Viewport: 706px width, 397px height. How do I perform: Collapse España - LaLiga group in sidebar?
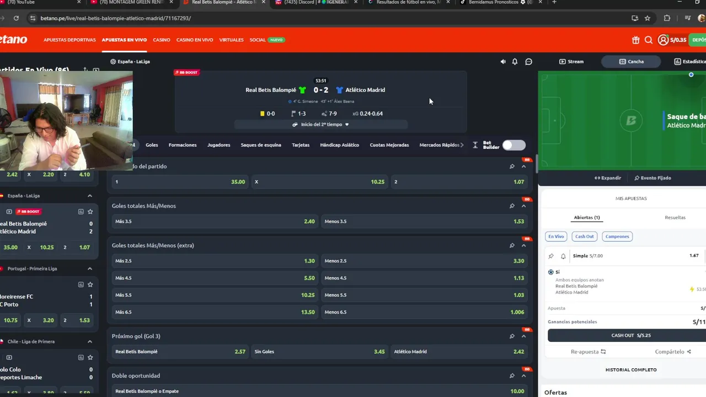click(x=89, y=196)
